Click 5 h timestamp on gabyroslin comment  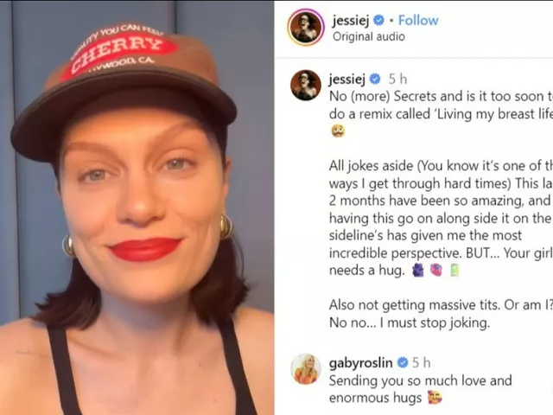(422, 363)
